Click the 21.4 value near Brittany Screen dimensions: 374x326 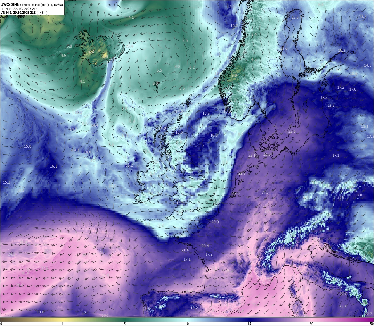185,250
